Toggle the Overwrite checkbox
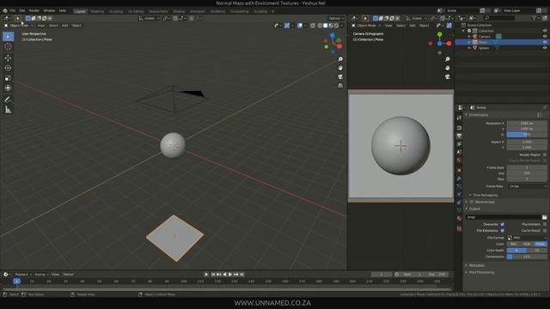Image resolution: width=550 pixels, height=309 pixels. 502,224
